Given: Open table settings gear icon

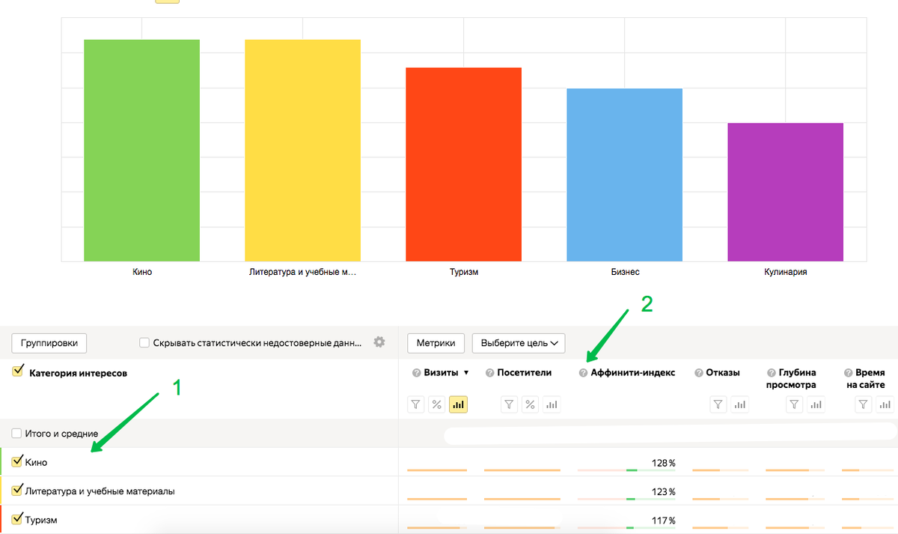Looking at the screenshot, I should click(x=379, y=342).
